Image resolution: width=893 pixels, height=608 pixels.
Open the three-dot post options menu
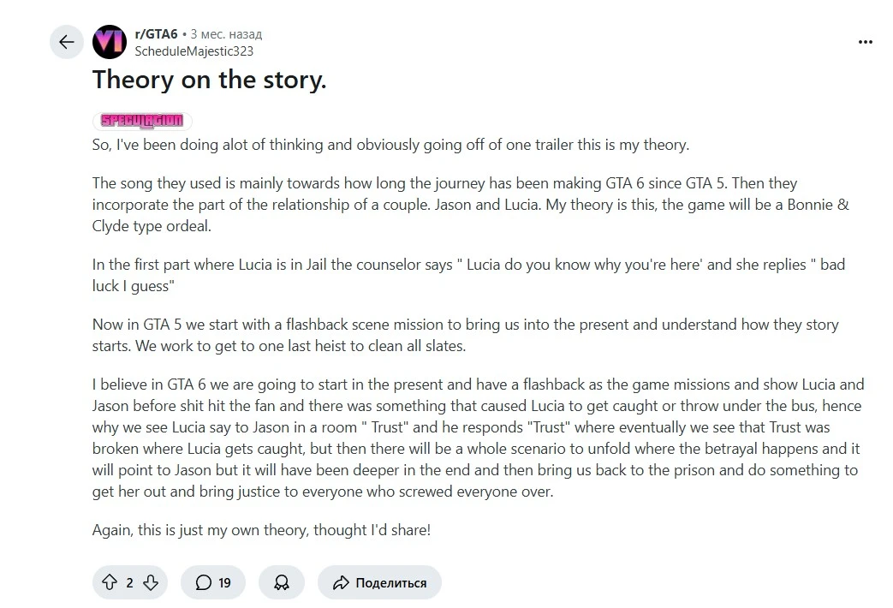(865, 42)
